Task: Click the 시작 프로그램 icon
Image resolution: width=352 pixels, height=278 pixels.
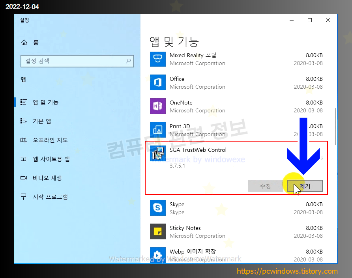Action: click(x=24, y=197)
